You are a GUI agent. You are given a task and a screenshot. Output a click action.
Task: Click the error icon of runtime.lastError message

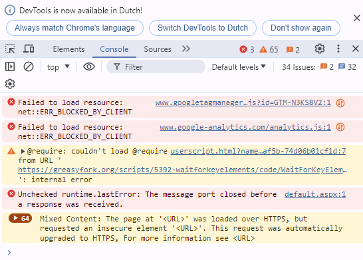[x=11, y=194]
